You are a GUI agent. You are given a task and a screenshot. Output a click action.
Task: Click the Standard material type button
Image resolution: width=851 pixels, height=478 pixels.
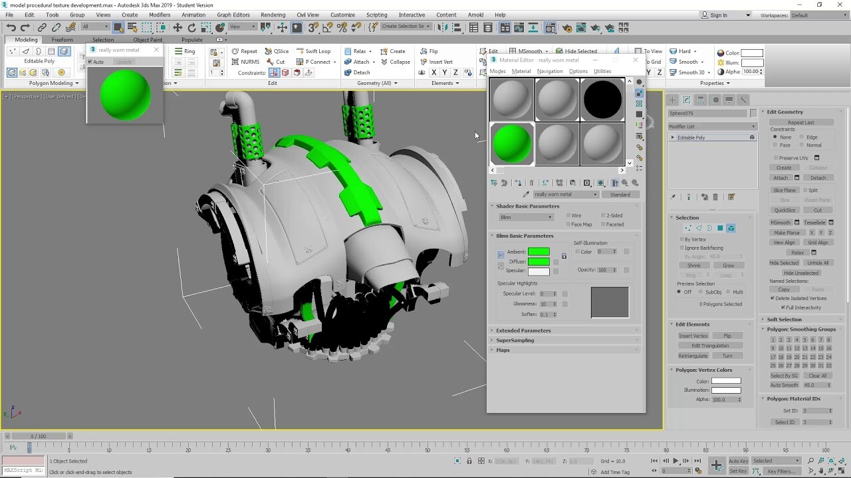(620, 194)
